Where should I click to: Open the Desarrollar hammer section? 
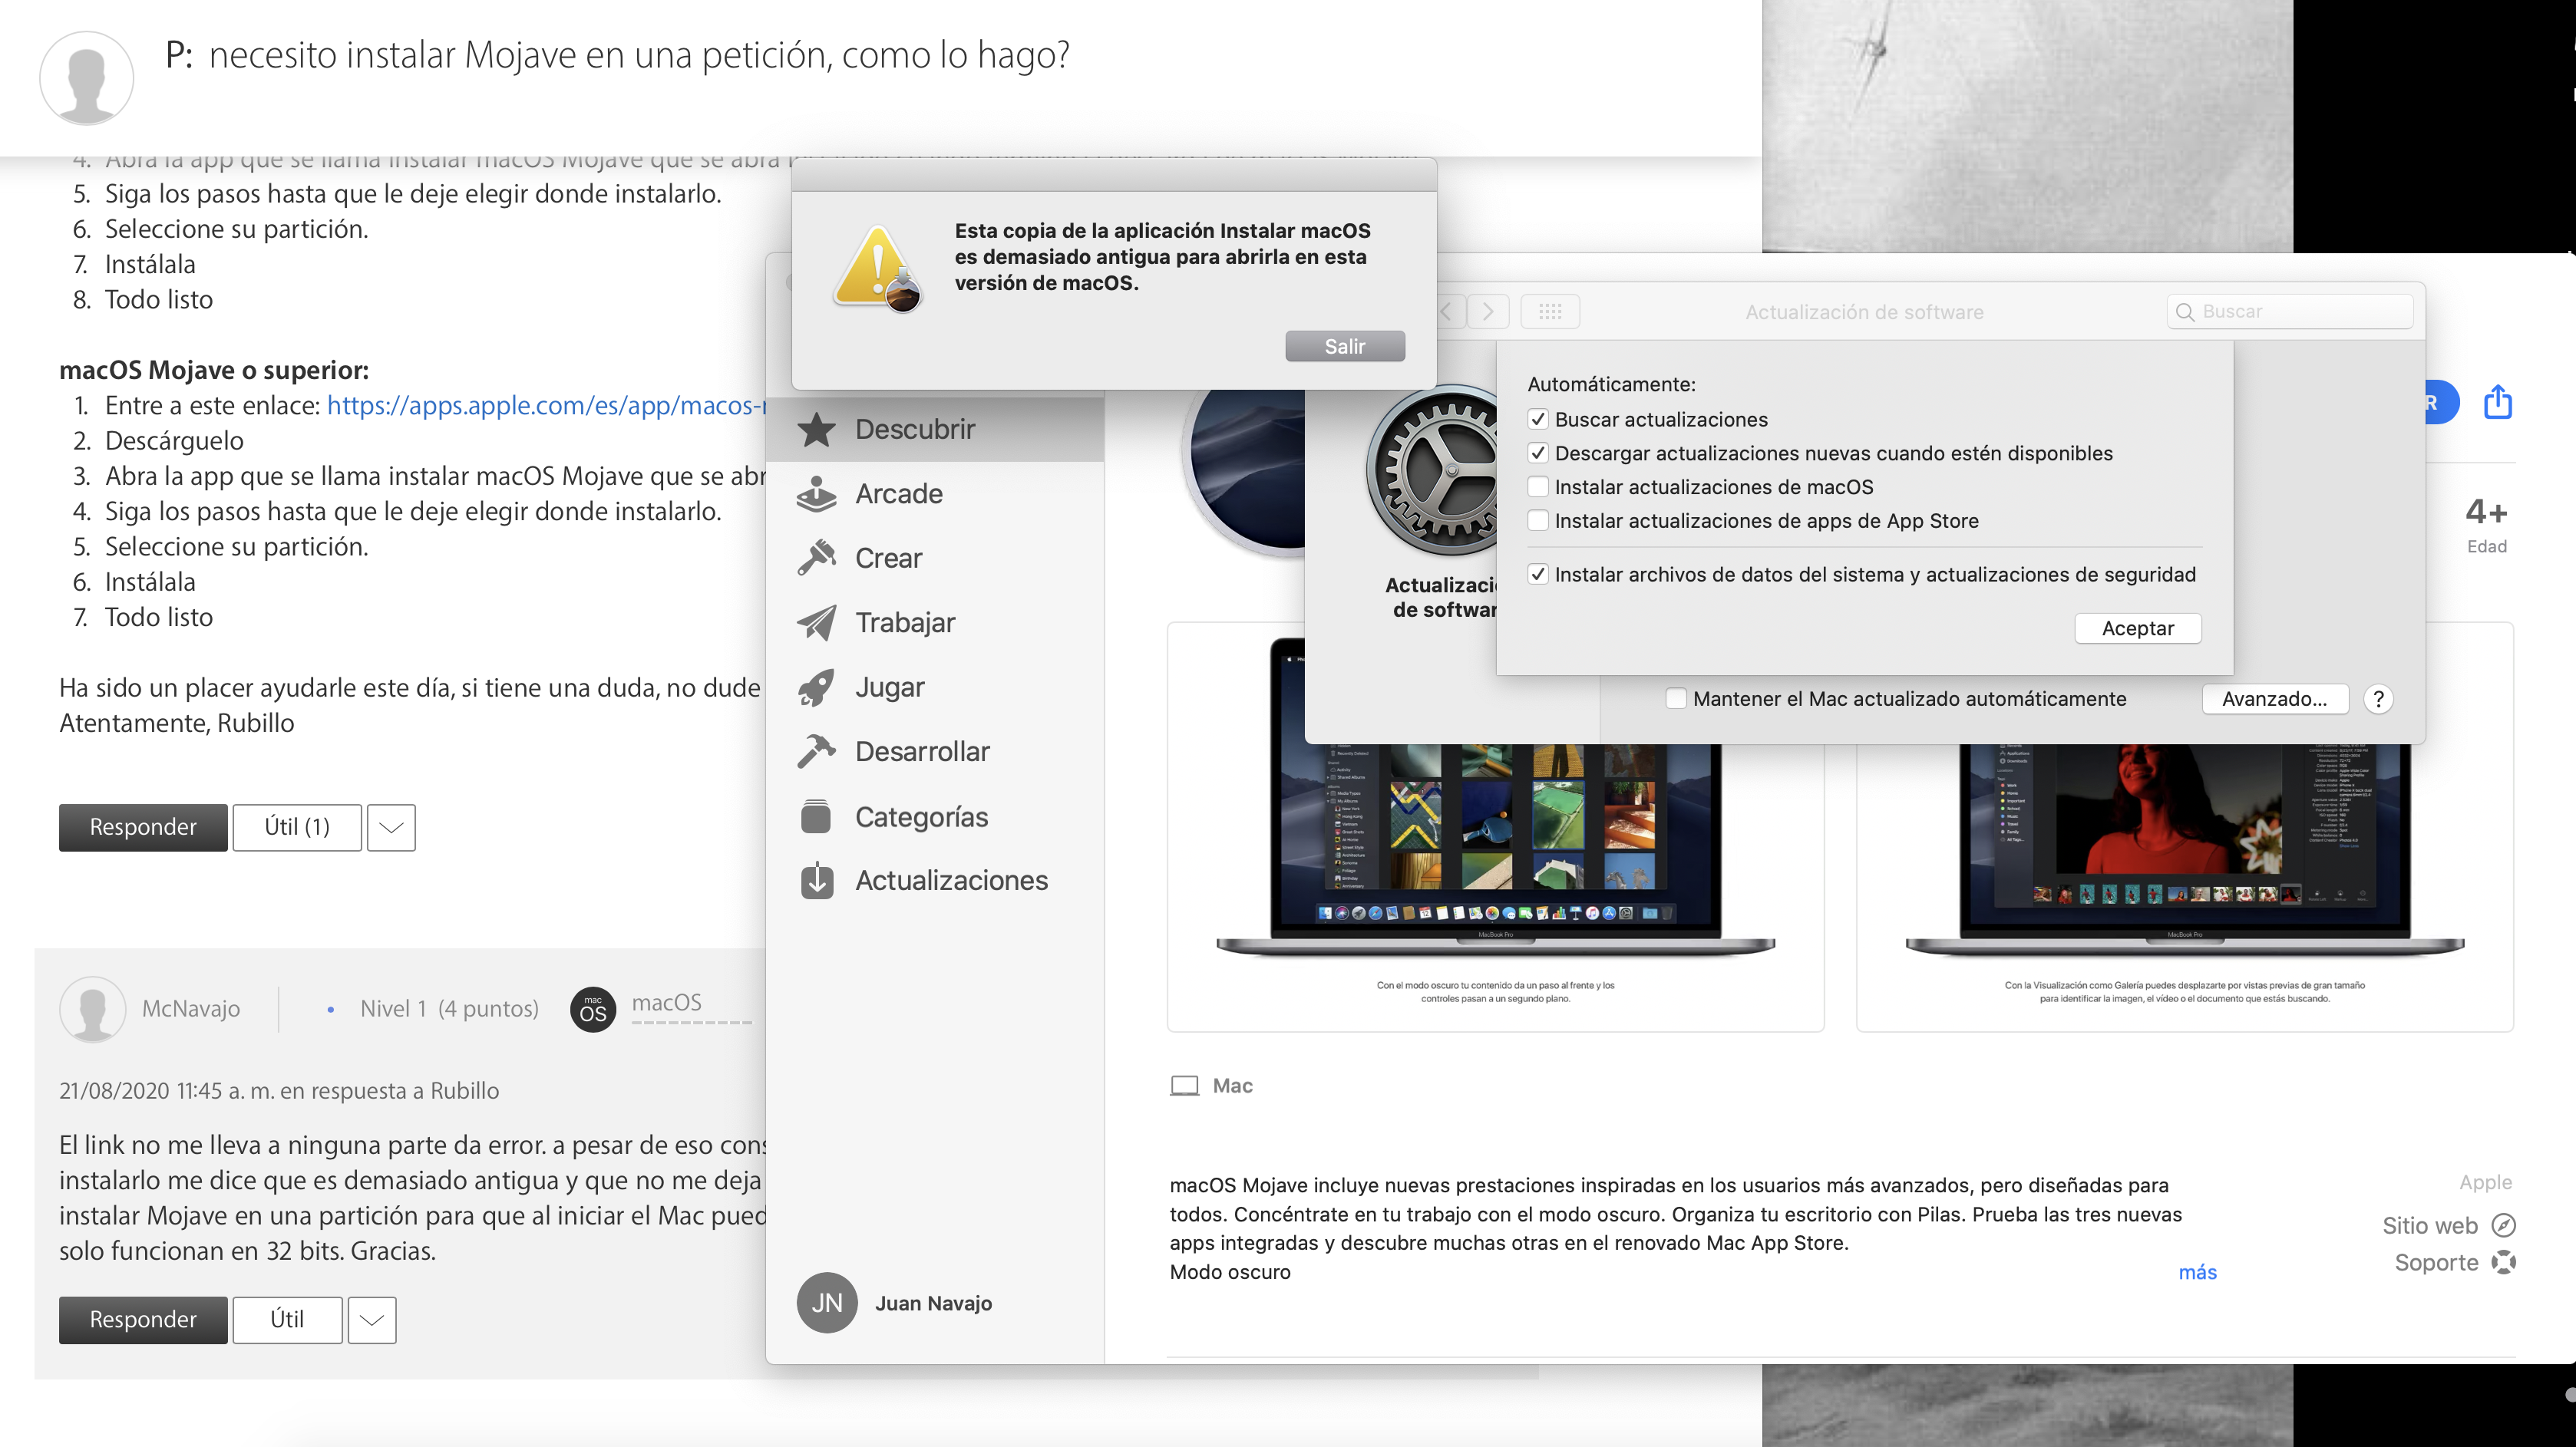pyautogui.click(x=920, y=751)
